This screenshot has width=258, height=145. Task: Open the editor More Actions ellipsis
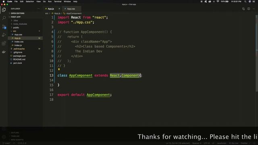coord(254,9)
